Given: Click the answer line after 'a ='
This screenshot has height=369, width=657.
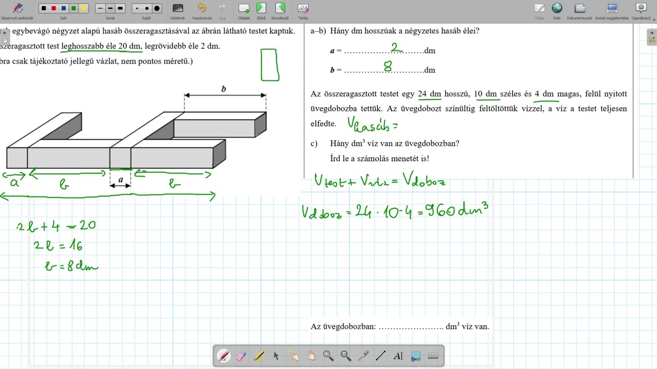Looking at the screenshot, I should pyautogui.click(x=384, y=52).
